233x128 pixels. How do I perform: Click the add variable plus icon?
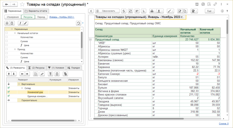point(7,23)
